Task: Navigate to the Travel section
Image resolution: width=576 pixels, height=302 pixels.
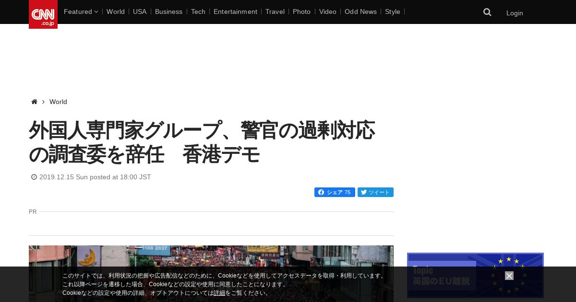Action: [275, 12]
